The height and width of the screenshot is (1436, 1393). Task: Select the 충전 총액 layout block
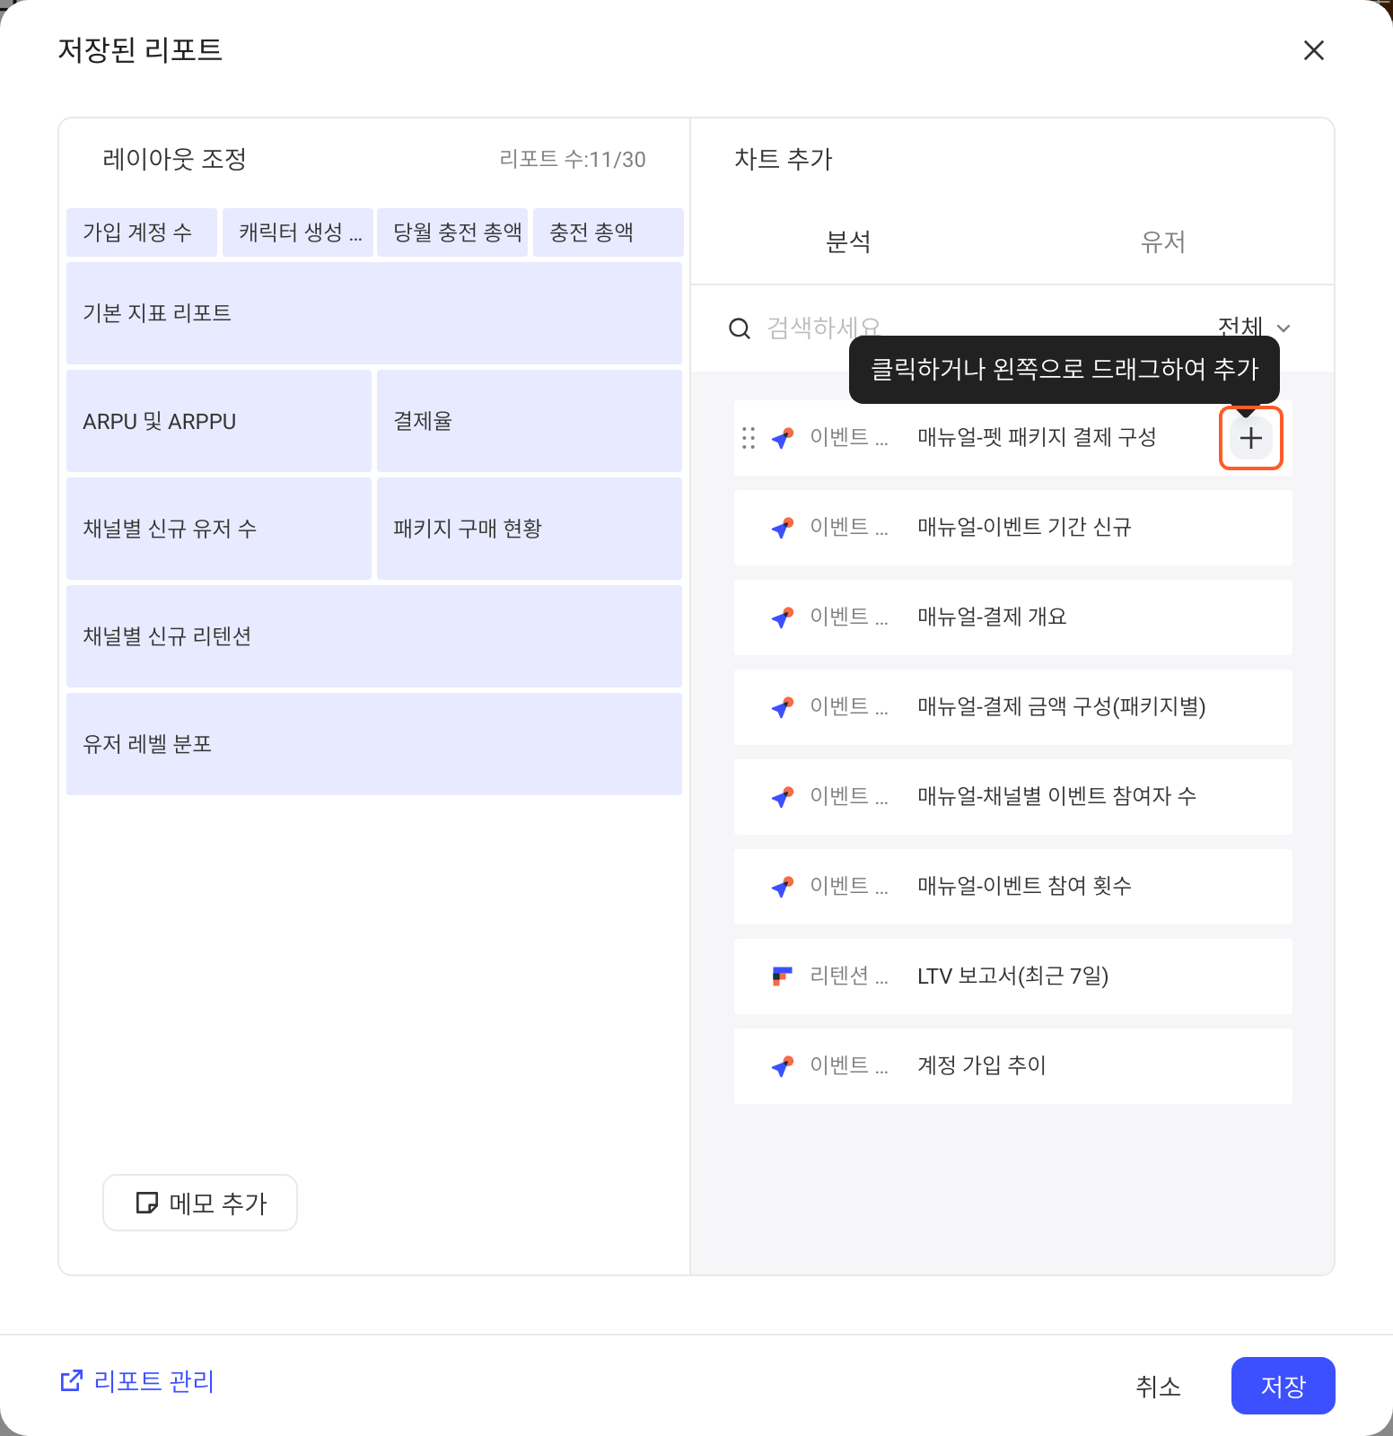click(609, 232)
